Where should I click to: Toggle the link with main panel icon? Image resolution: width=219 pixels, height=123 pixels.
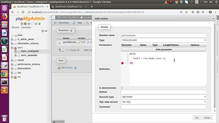coord(46,31)
